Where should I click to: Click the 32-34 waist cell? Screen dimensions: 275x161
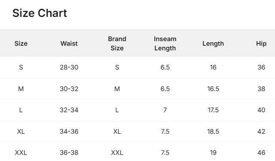point(69,110)
